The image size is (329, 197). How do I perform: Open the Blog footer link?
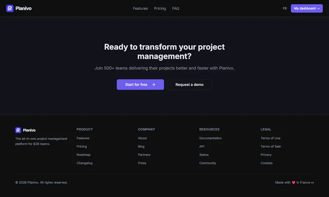(x=141, y=146)
